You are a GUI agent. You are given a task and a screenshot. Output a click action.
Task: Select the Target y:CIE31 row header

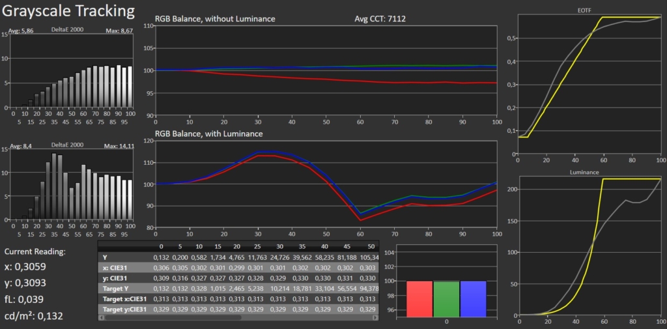122,309
